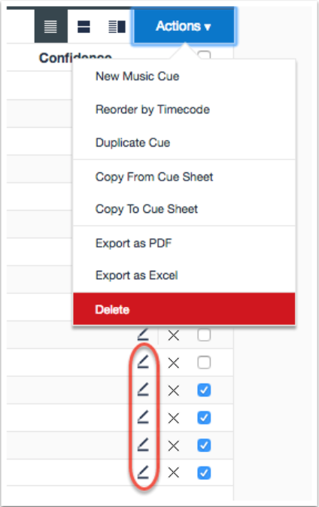Switch to the split rows view icon
Viewport: 319px width, 507px height.
(x=84, y=26)
